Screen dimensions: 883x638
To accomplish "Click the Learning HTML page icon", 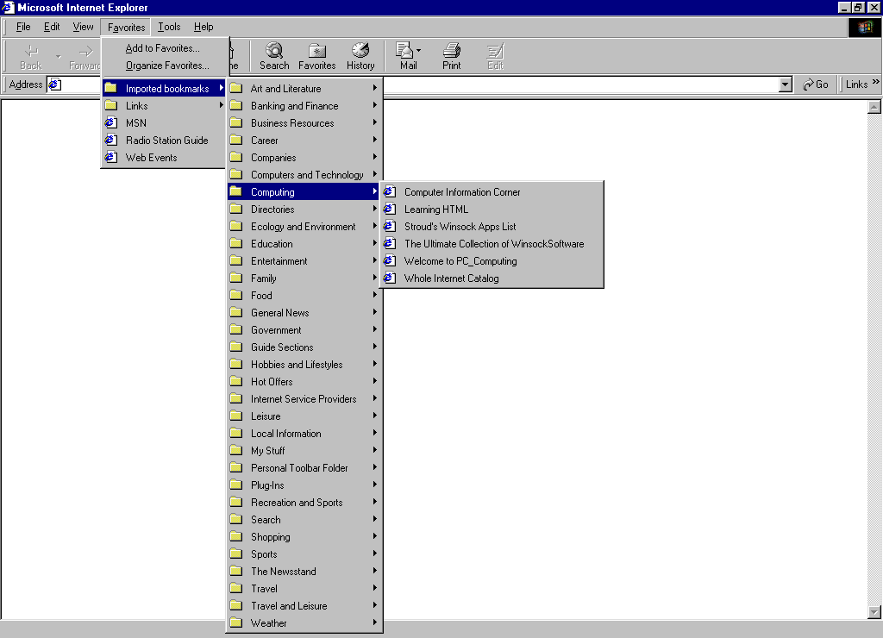I will click(390, 210).
